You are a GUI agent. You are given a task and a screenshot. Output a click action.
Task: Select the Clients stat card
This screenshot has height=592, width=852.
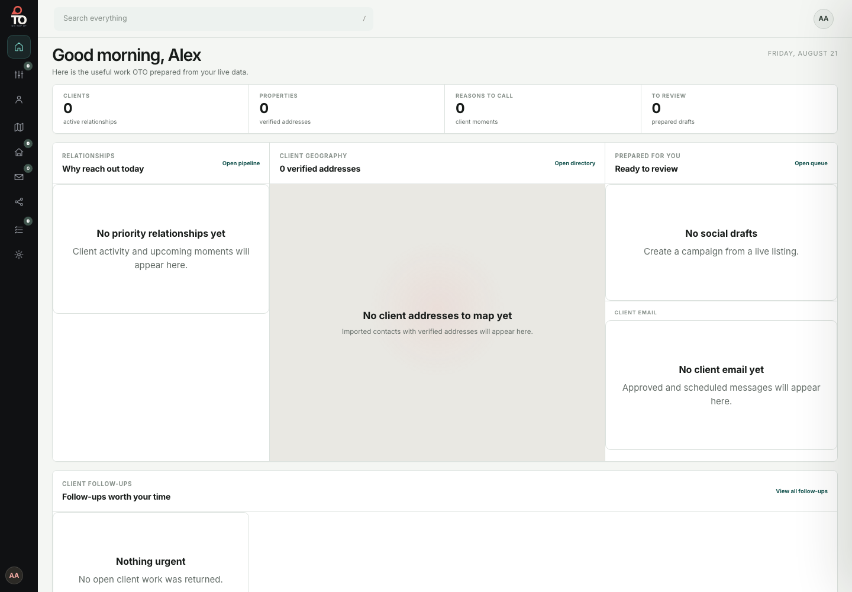[x=150, y=109]
